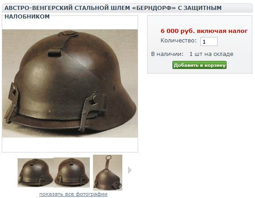Open the 'показать все фотографии' link
The height and width of the screenshot is (198, 255).
[74, 194]
